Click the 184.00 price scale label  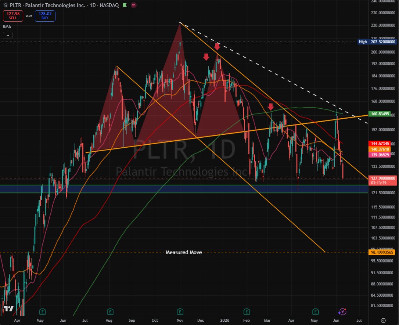pyautogui.click(x=383, y=76)
